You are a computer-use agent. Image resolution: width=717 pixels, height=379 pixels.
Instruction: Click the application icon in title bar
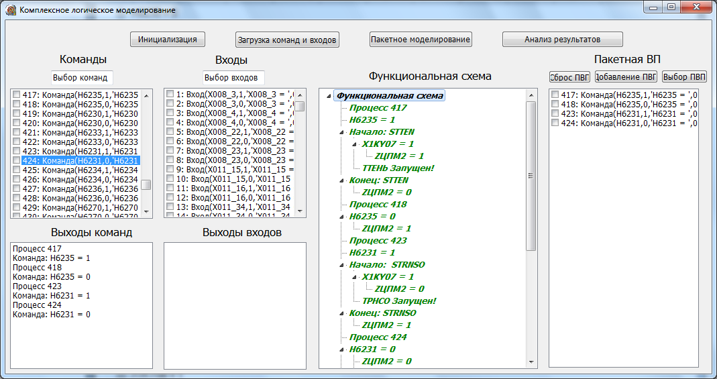pos(9,9)
